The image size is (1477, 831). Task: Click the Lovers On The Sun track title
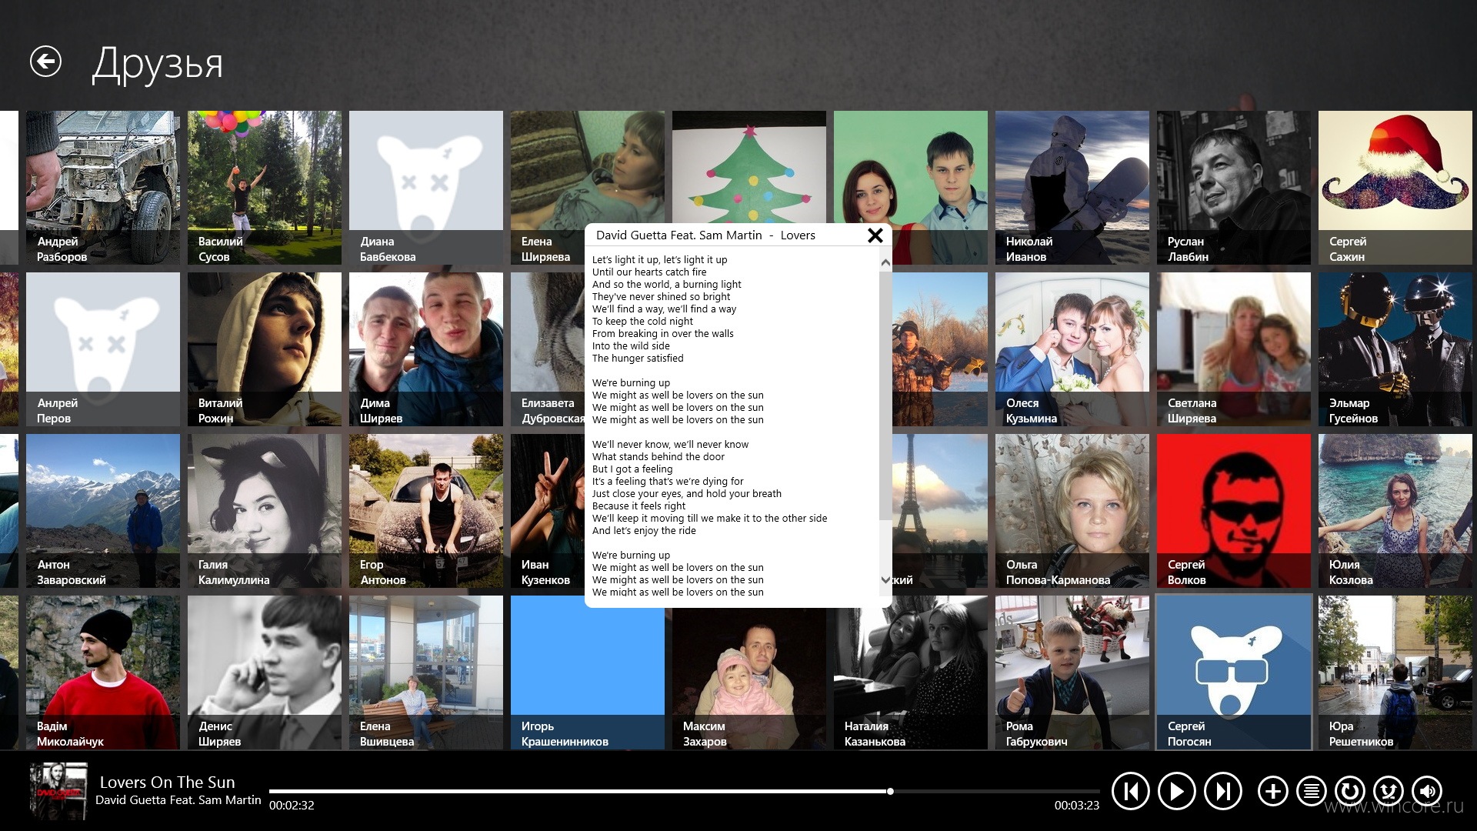pyautogui.click(x=167, y=782)
